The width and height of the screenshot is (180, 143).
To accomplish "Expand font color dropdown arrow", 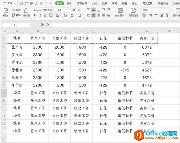I will pos(75,15).
